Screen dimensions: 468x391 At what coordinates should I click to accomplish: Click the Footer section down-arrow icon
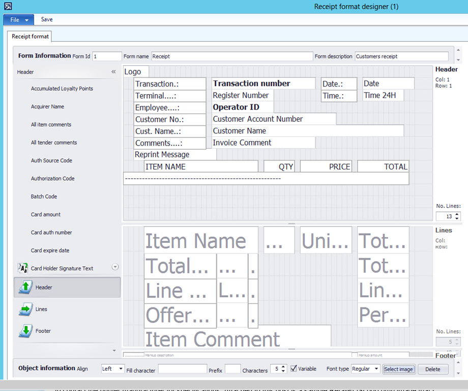25,331
